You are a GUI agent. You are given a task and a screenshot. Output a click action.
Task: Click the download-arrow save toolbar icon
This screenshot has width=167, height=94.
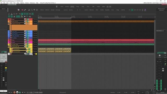(11, 14)
